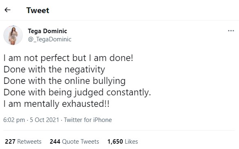Open the Quote Tweets list label
Image resolution: width=239 pixels, height=149 pixels.
coord(81,142)
